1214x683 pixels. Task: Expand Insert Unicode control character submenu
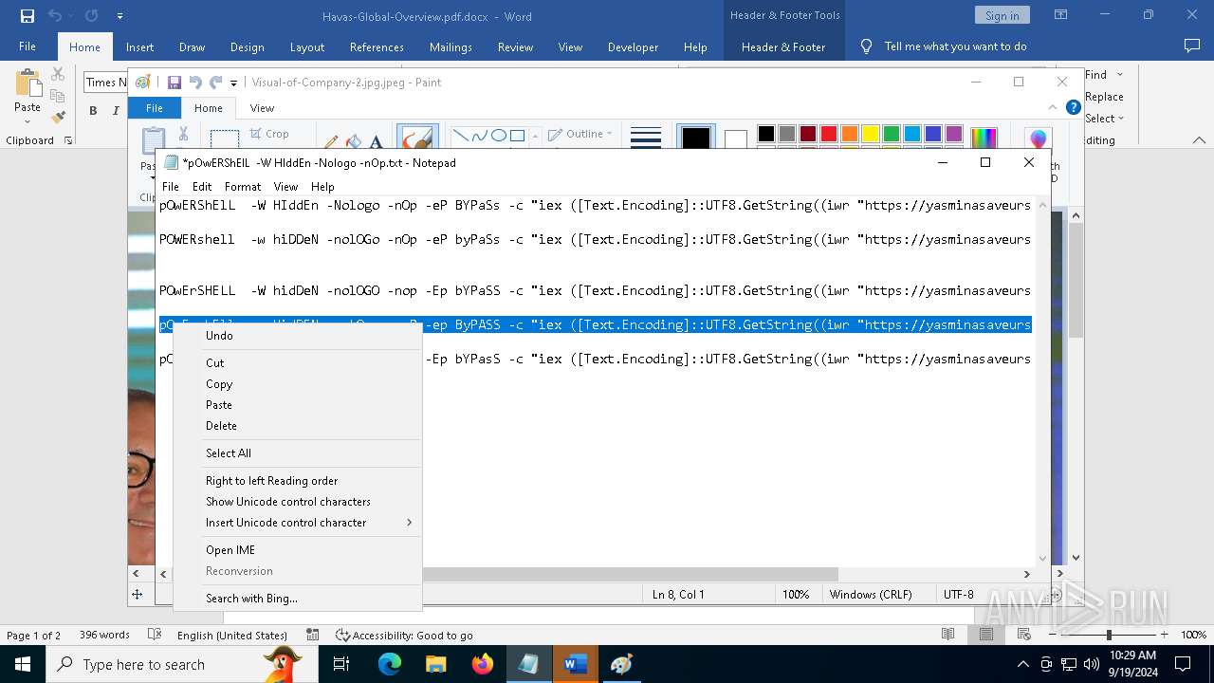click(x=409, y=523)
